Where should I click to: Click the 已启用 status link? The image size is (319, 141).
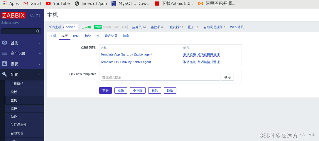coord(86,27)
